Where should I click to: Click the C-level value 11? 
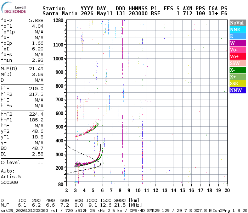[40, 163]
